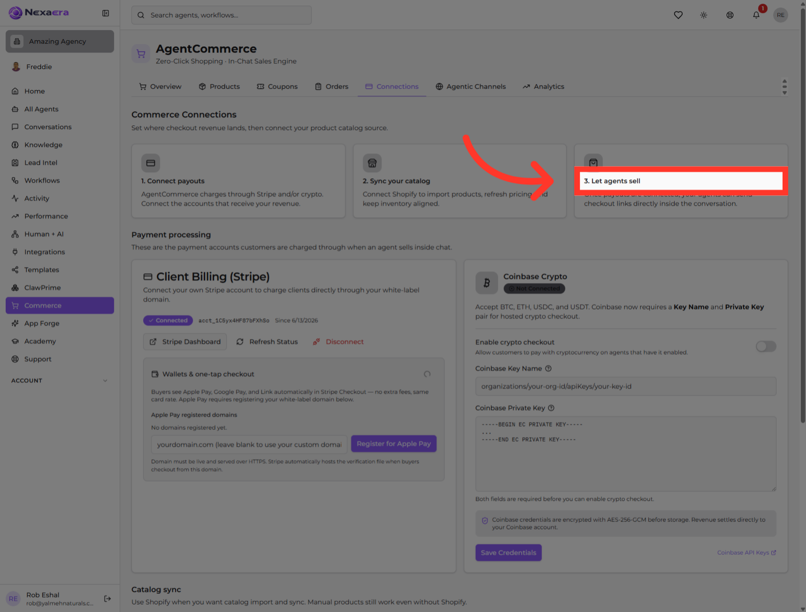The width and height of the screenshot is (806, 612).
Task: Enable crypto checkout toggle
Action: click(766, 346)
